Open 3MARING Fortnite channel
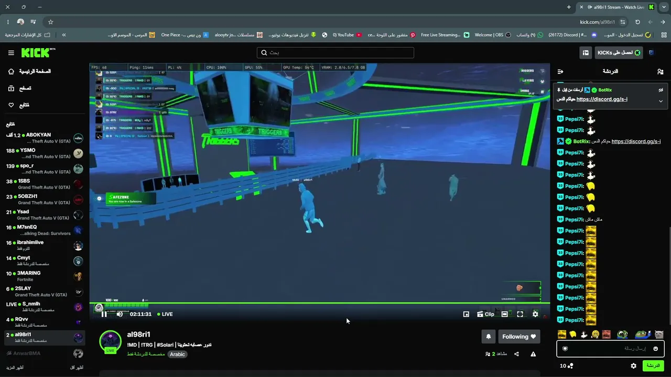Screen dimensions: 671x377 coord(45,276)
